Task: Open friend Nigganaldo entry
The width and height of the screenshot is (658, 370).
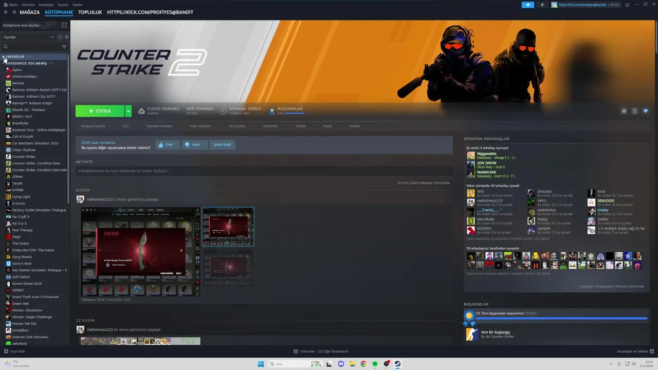Action: pos(491,155)
